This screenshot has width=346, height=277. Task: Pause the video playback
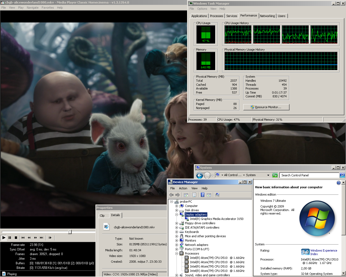10,238
